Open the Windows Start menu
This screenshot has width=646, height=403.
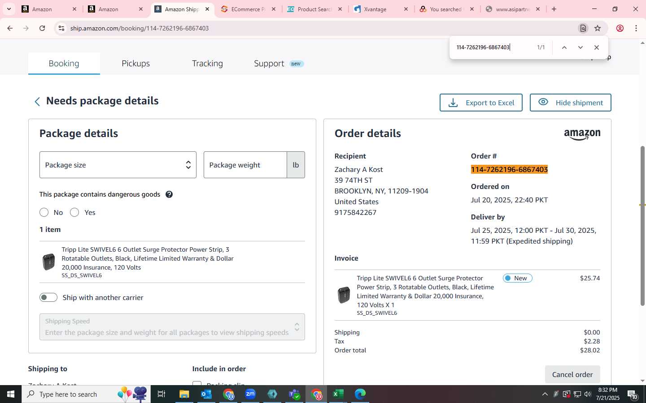[x=11, y=394]
